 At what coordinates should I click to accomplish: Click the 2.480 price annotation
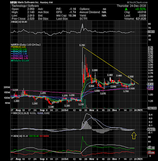click(x=119, y=76)
